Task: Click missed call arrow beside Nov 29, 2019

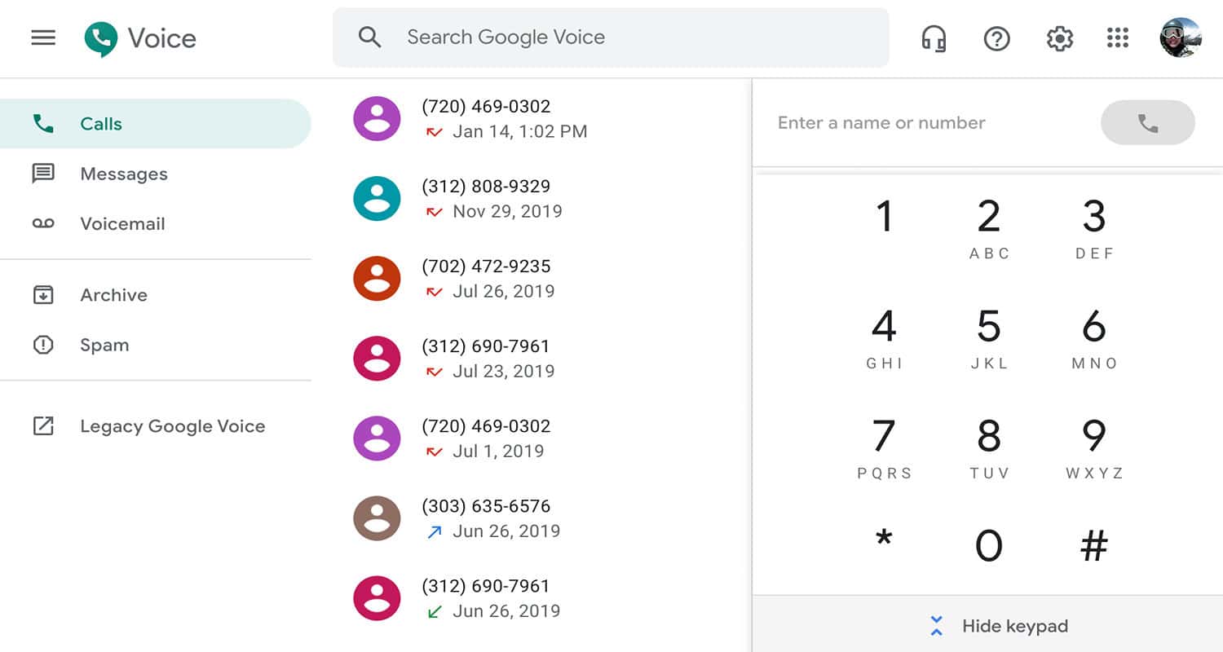Action: point(435,212)
